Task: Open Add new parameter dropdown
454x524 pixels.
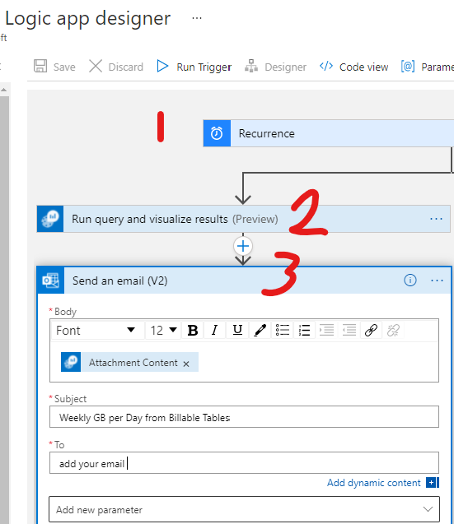Action: pos(244,509)
